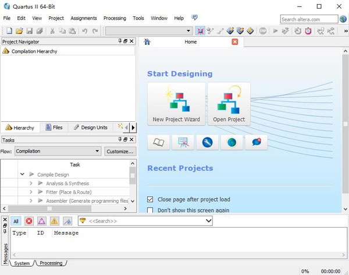Expand the Analysis & Synthesis task

31,183
